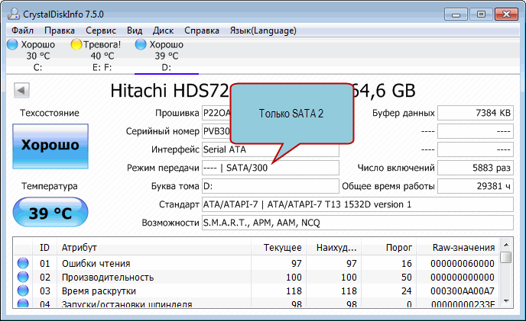Open the Вид menu
Screen dimensions: 526x321
[135, 30]
